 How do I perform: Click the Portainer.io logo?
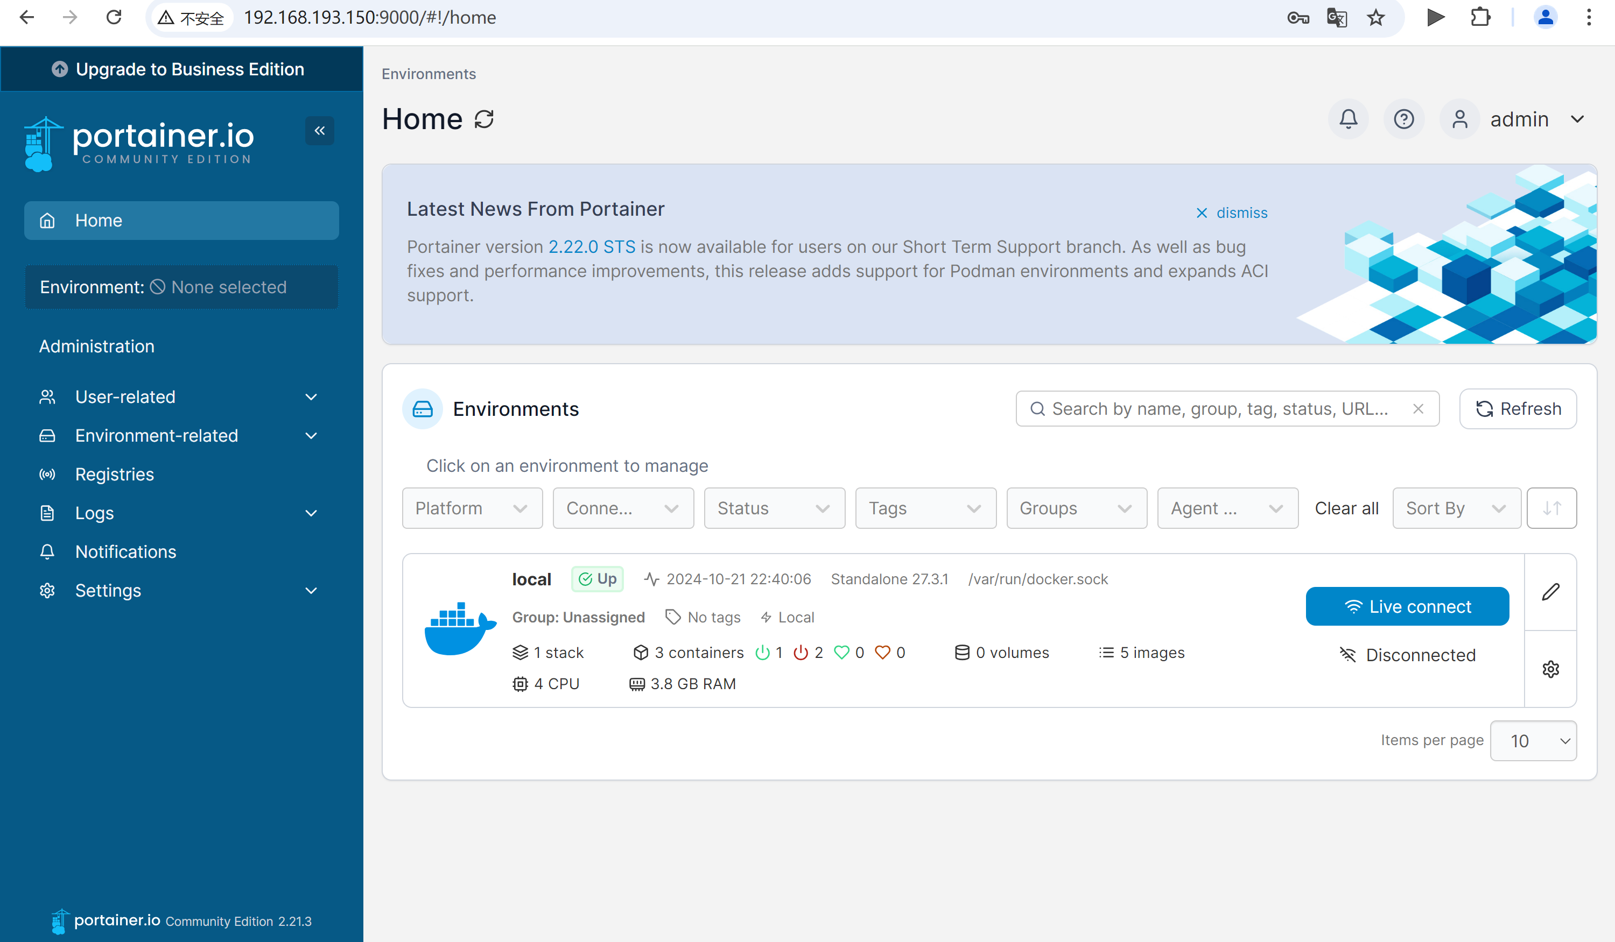tap(139, 144)
